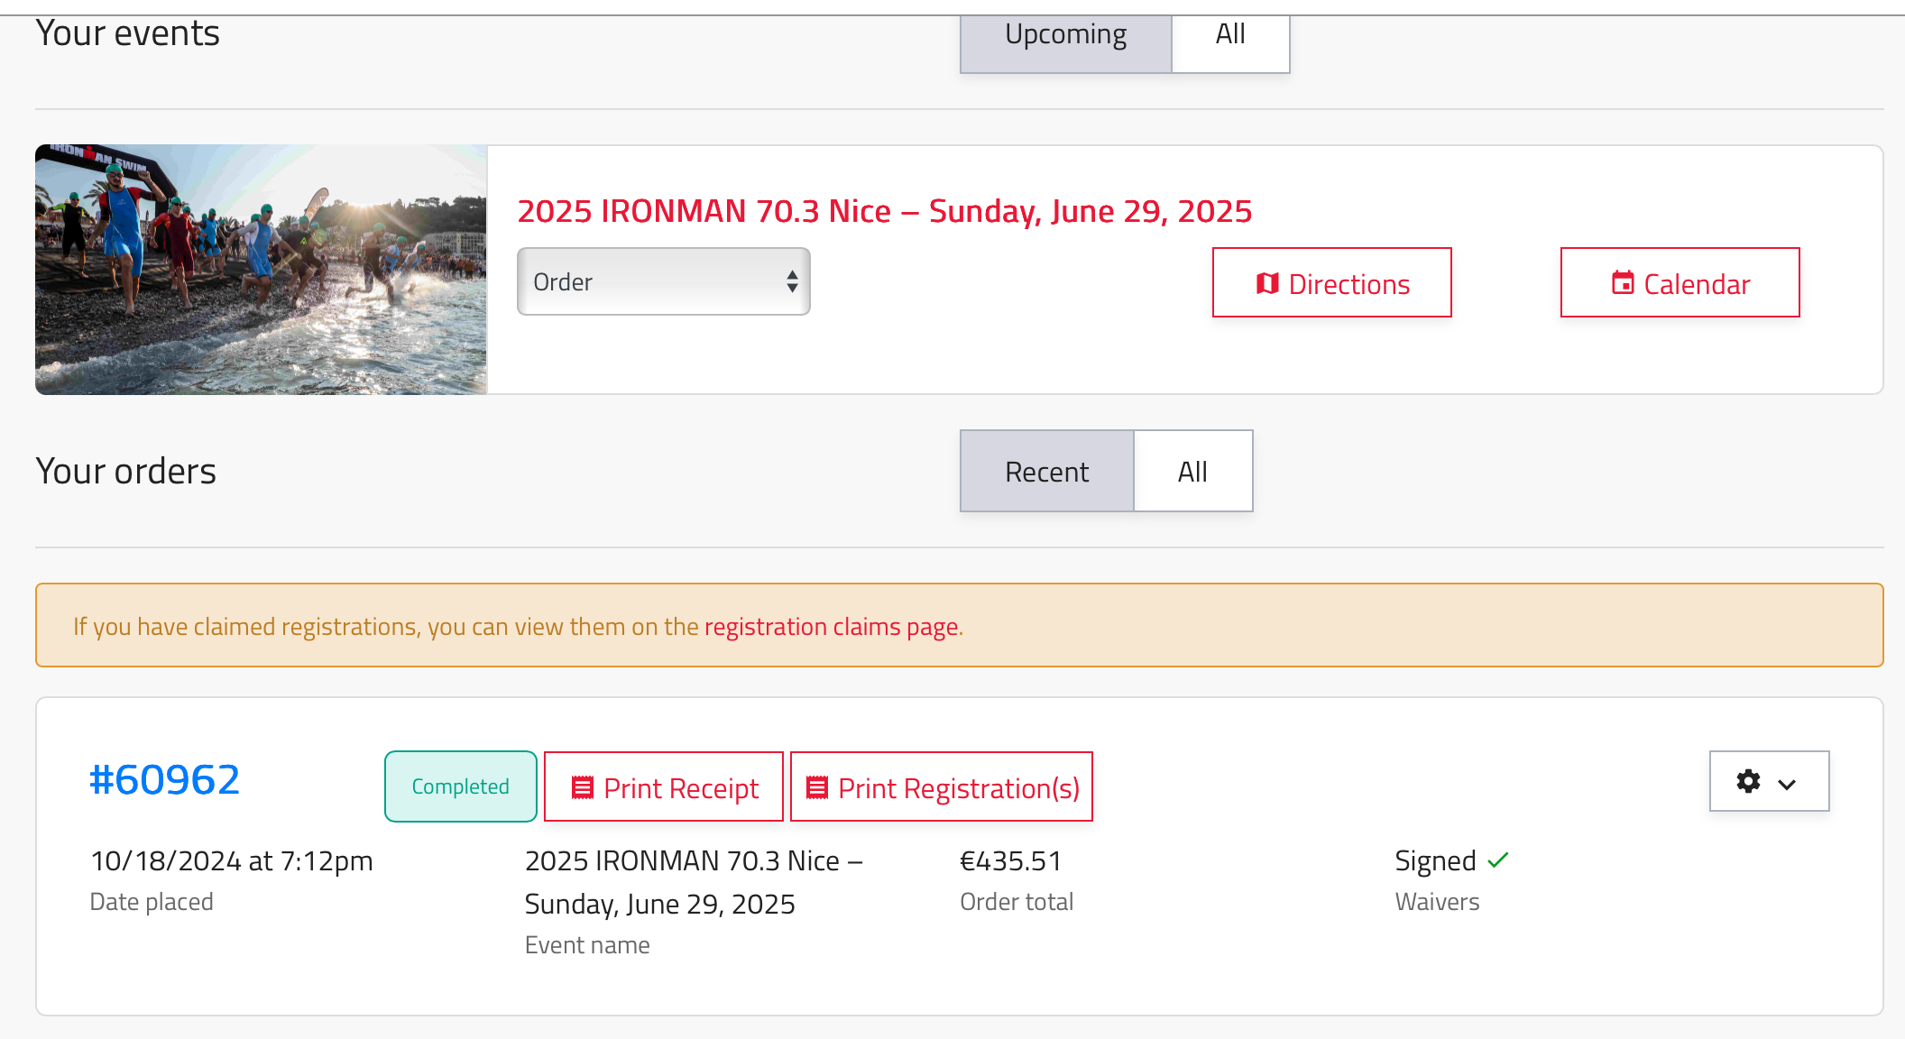The height and width of the screenshot is (1039, 1905).
Task: Click the calendar icon on Calendar button
Action: (x=1623, y=282)
